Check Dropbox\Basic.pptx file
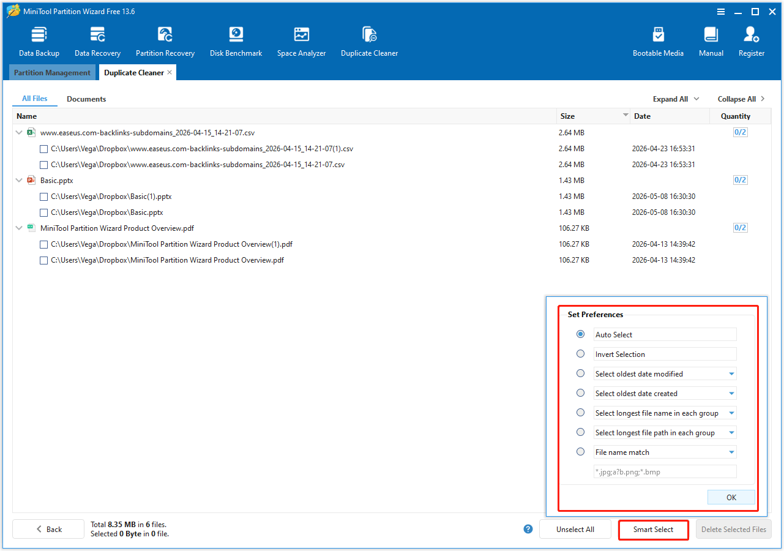Viewport: 784px width, 551px height. [43, 212]
